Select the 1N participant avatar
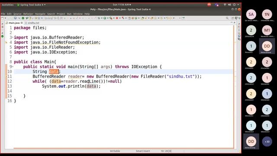This screenshot has width=277, height=156. coord(267,14)
